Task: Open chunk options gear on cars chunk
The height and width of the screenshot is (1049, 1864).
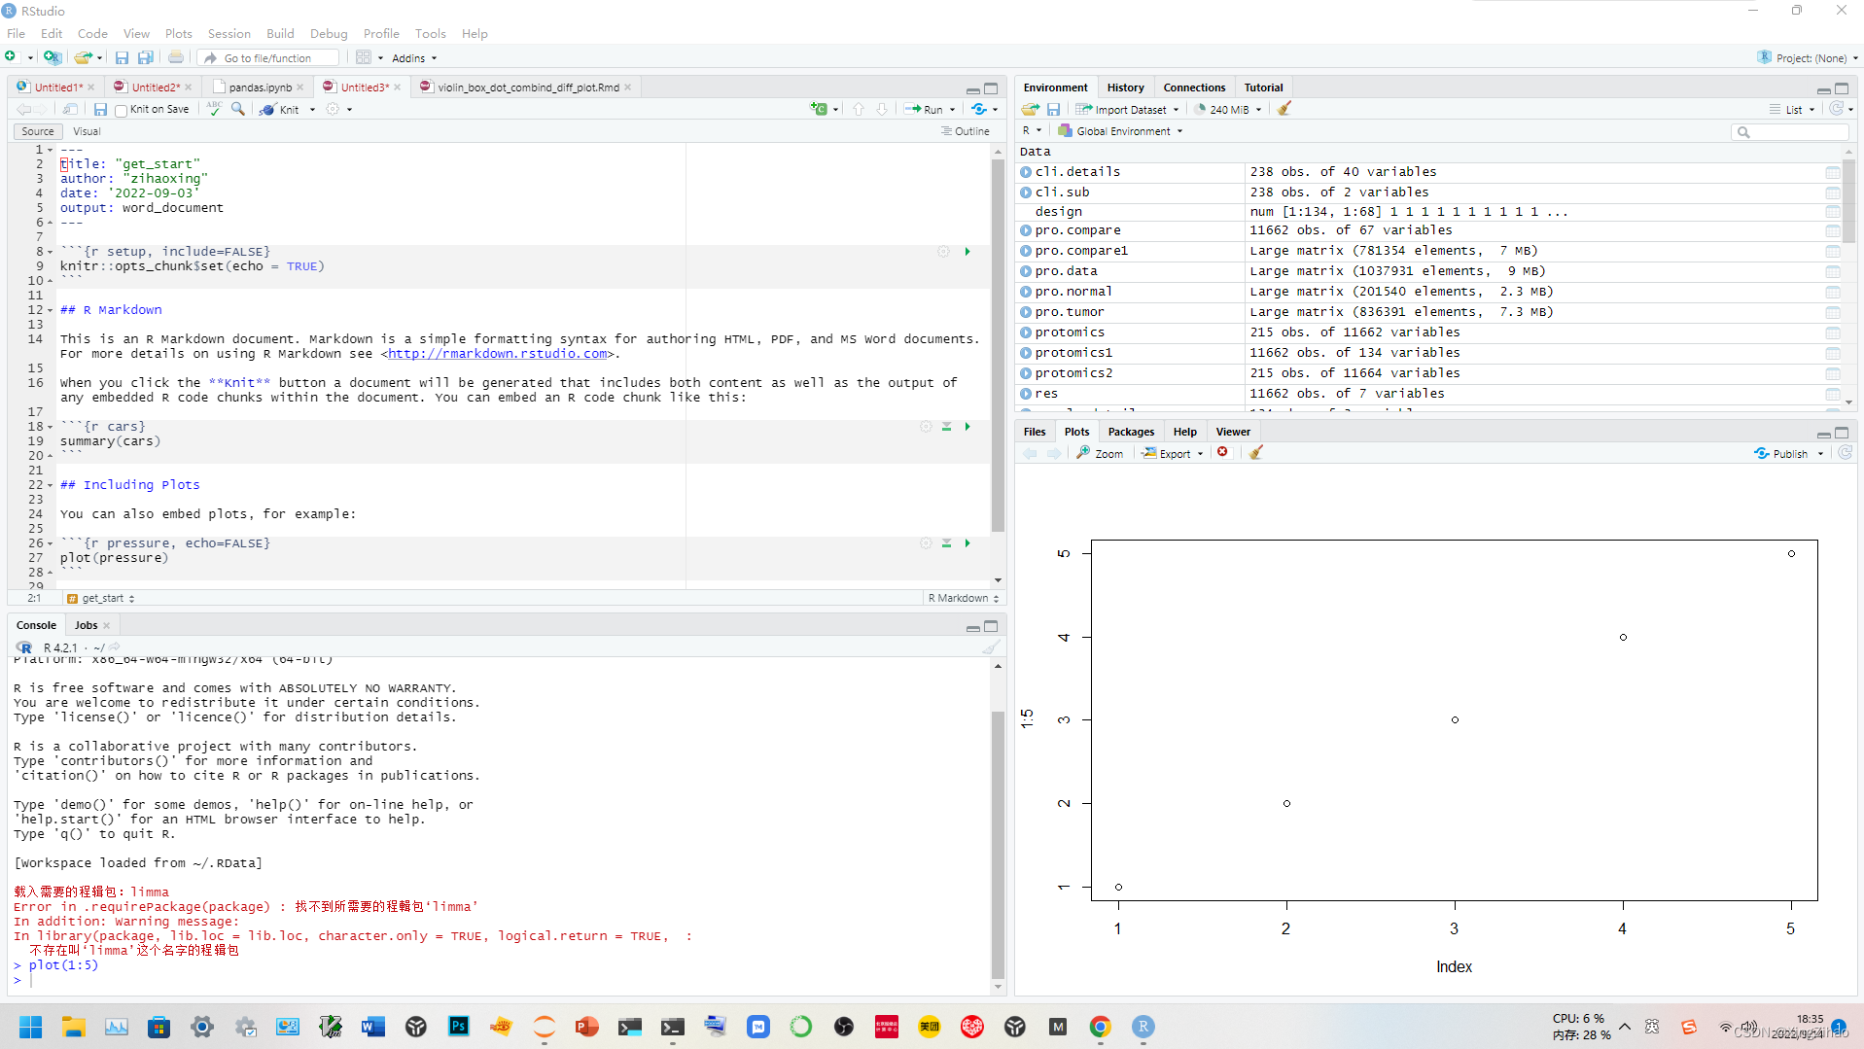Action: pyautogui.click(x=926, y=426)
